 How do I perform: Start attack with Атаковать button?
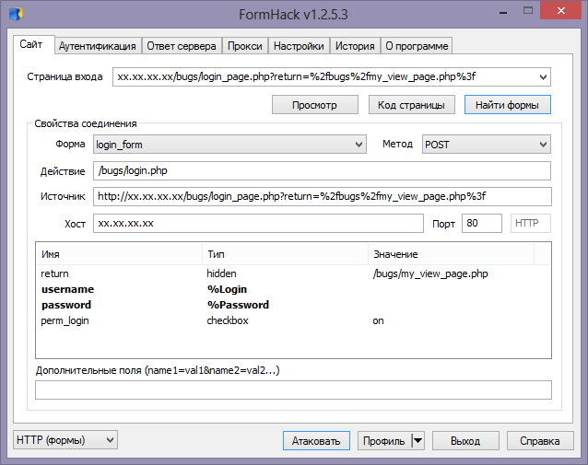tap(316, 440)
